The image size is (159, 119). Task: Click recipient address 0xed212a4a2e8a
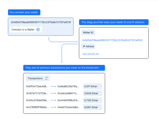pos(69,107)
